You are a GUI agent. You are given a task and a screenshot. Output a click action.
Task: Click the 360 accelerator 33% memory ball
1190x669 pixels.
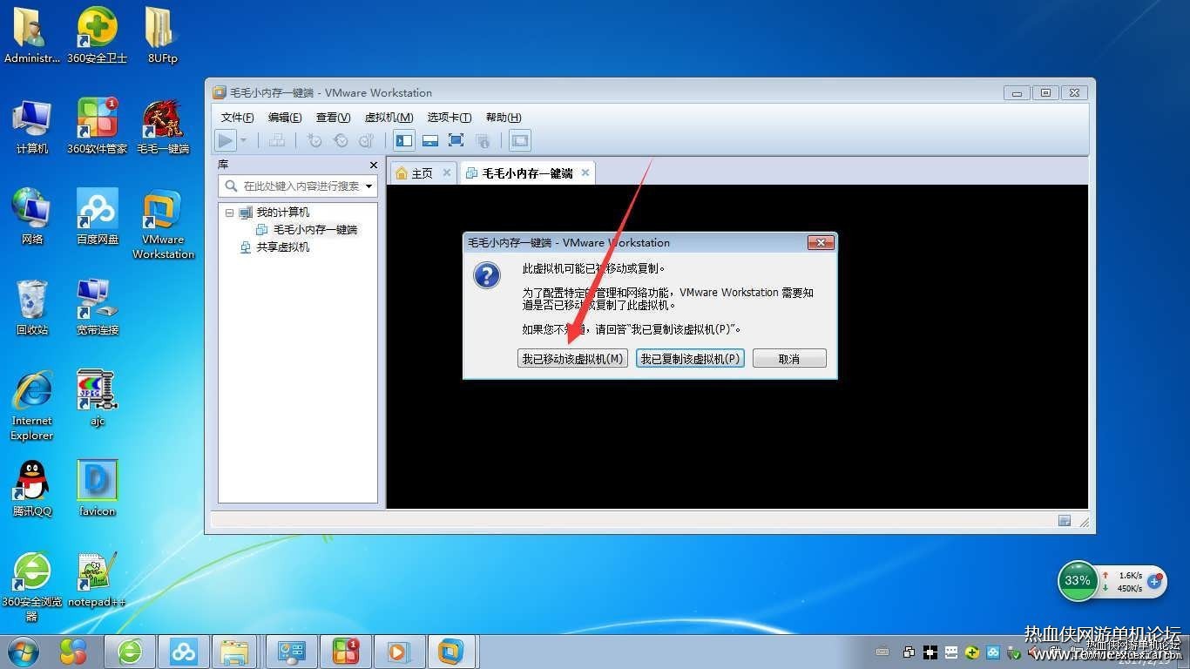[x=1078, y=580]
